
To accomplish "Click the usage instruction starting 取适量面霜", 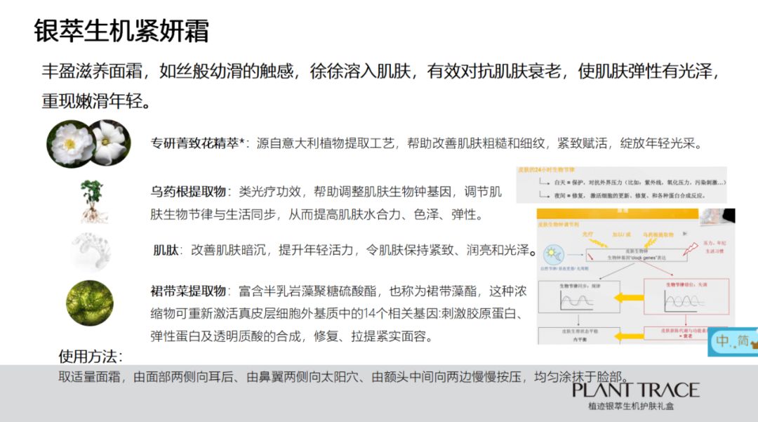I will click(x=344, y=376).
